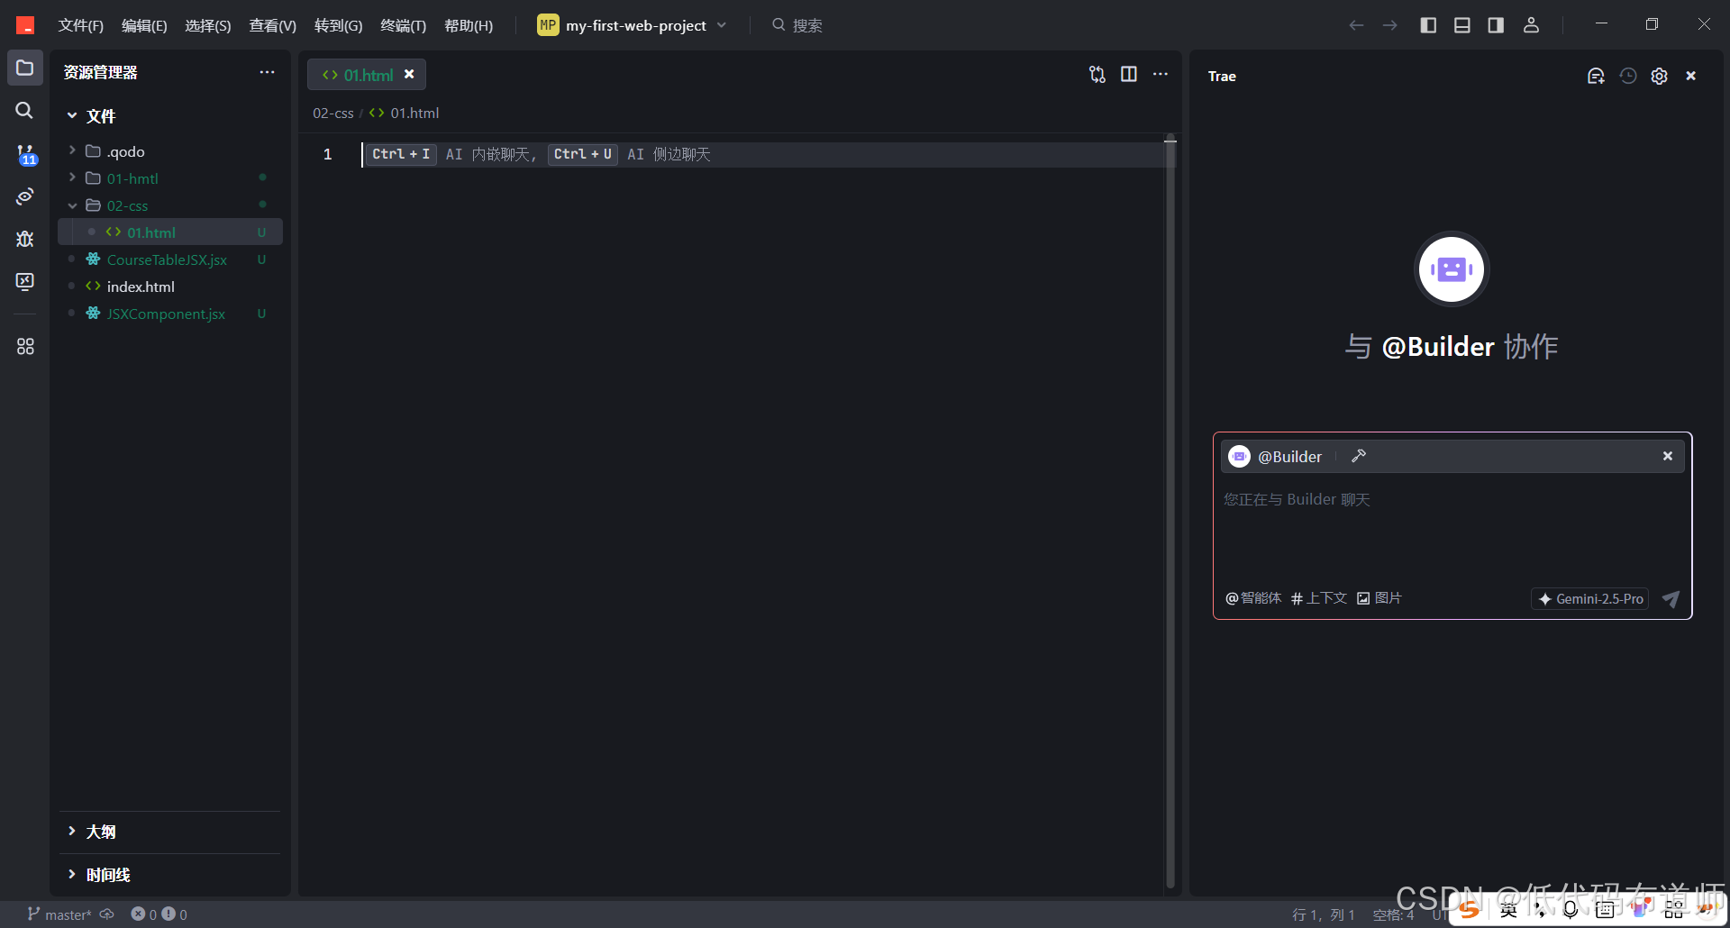Open the debug bug icon view
Image resolution: width=1730 pixels, height=928 pixels.
[25, 239]
